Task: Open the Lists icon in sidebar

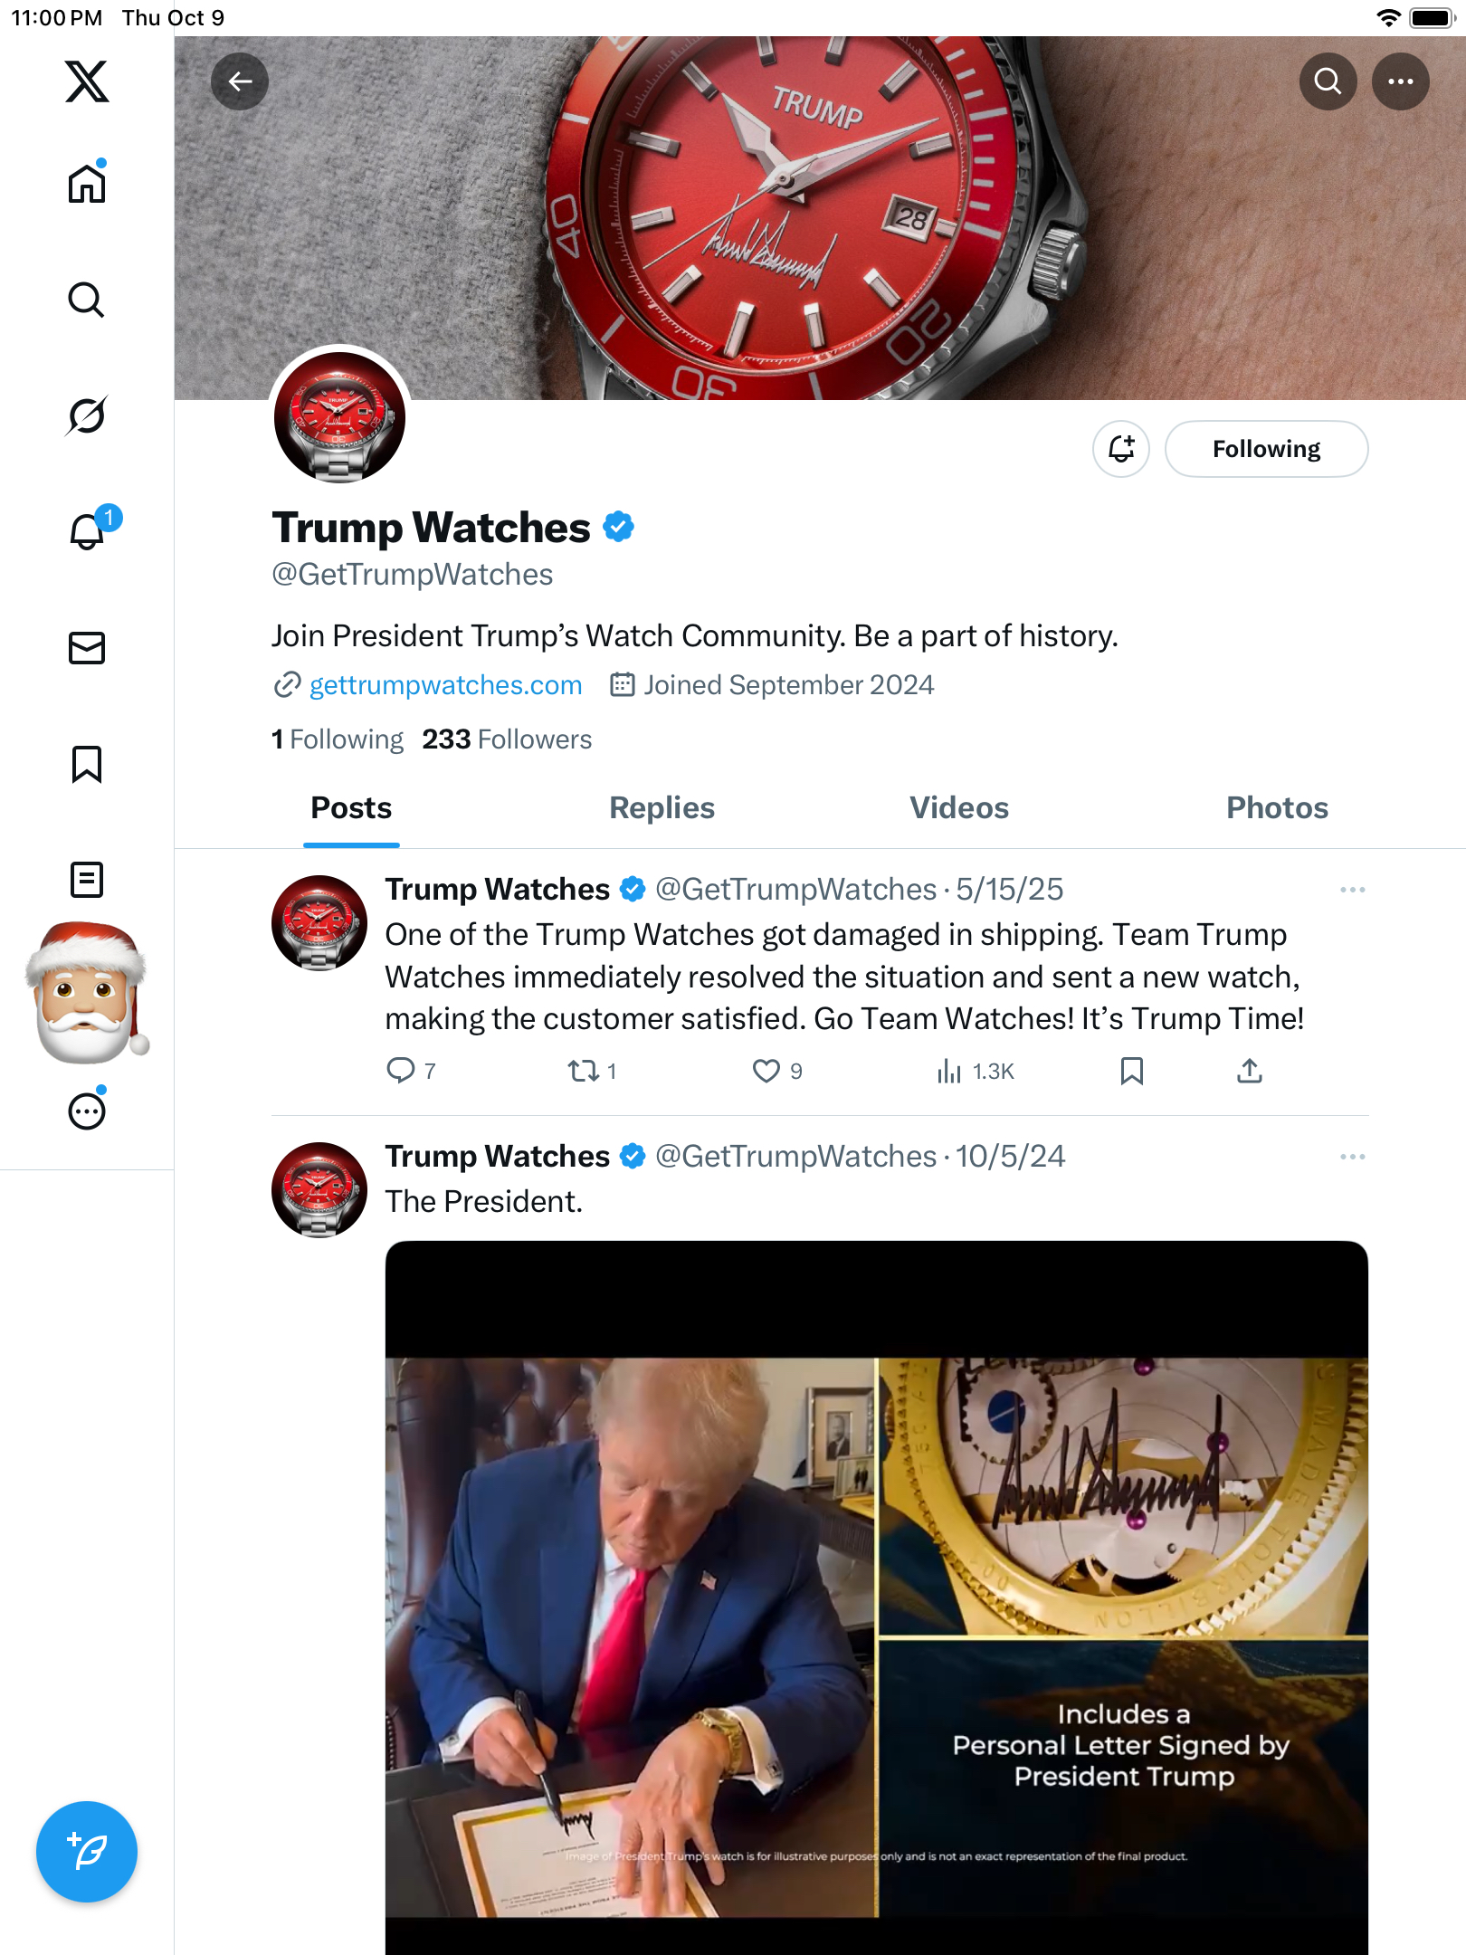Action: point(87,880)
